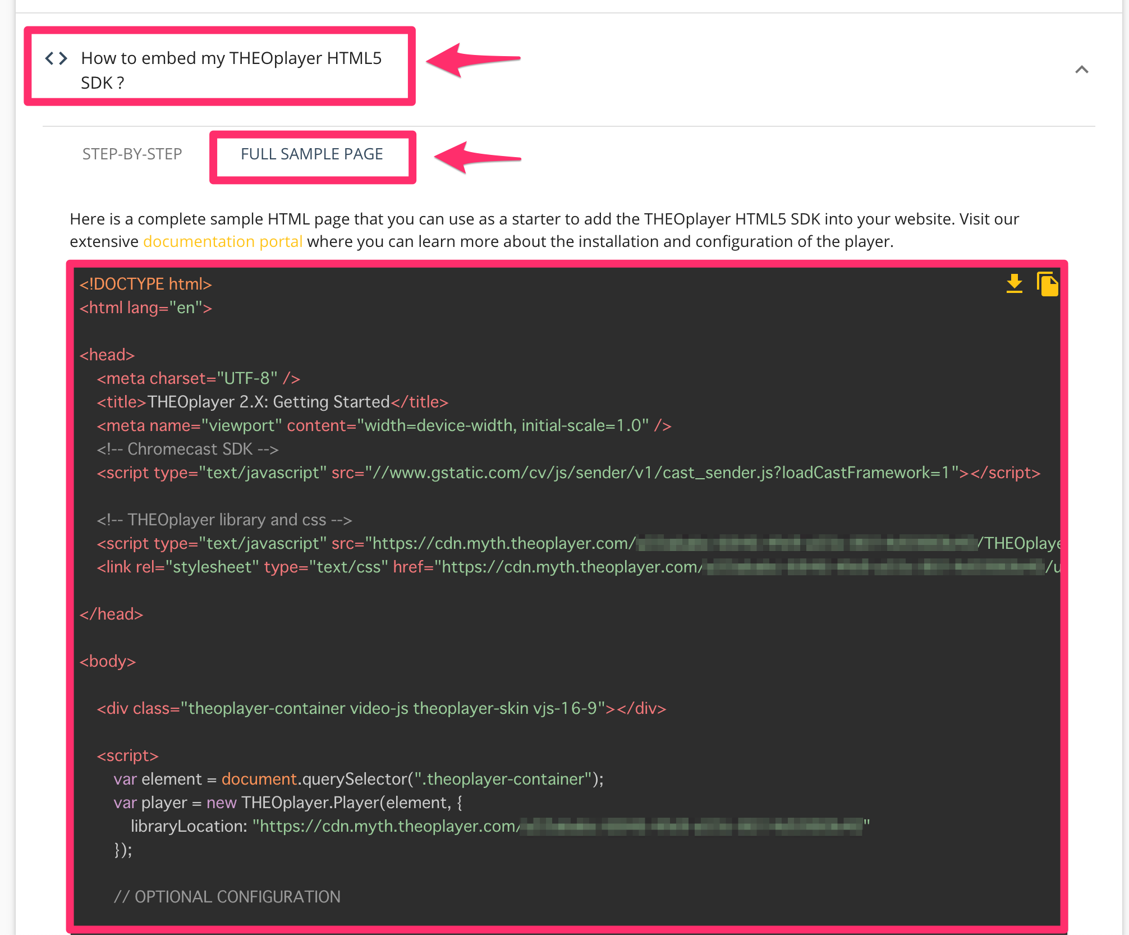The width and height of the screenshot is (1129, 935).
Task: Click the '<!-- THEOplayer library and css -->' comment
Action: tap(224, 520)
